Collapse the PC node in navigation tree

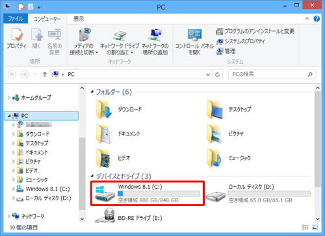point(9,116)
